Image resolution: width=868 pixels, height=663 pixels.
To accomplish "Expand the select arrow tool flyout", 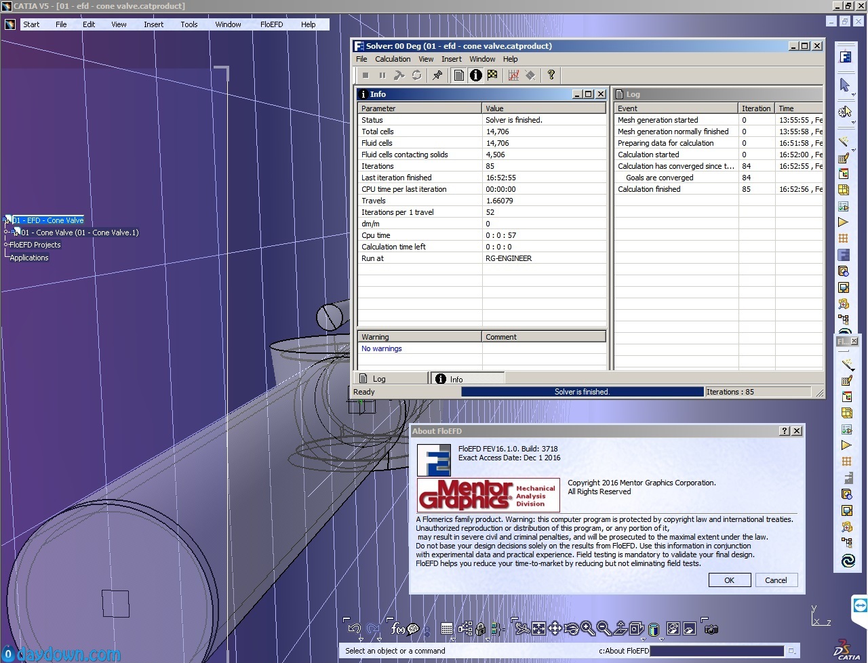I will pos(853,94).
